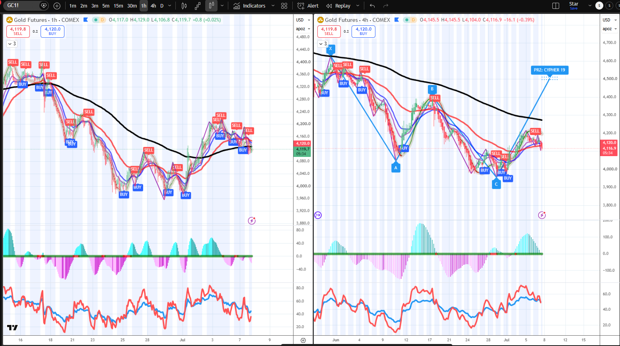Image resolution: width=620 pixels, height=346 pixels.
Task: Click the outlined S circle beside the white avatar
Action: coord(609,6)
